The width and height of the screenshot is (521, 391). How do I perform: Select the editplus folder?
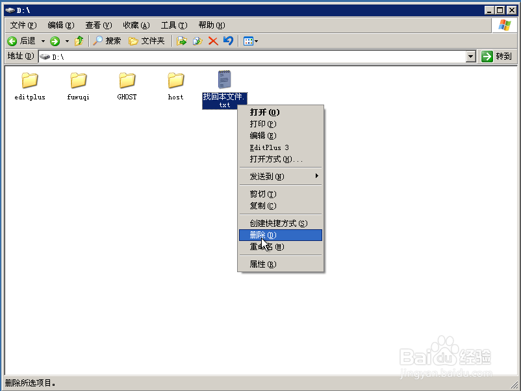[30, 86]
